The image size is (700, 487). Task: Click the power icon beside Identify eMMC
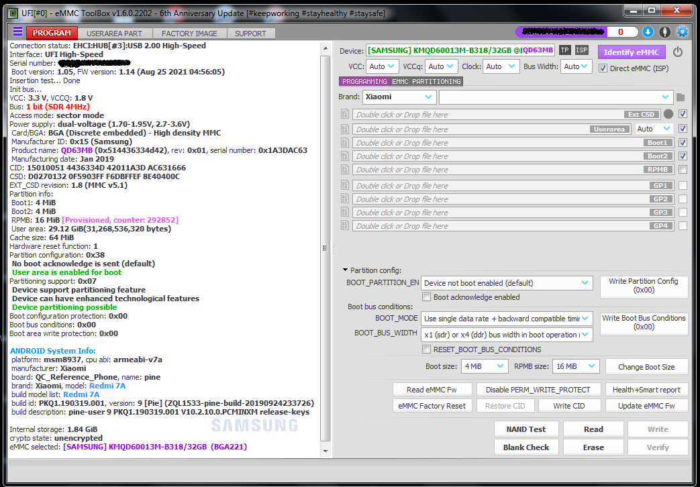coord(678,52)
